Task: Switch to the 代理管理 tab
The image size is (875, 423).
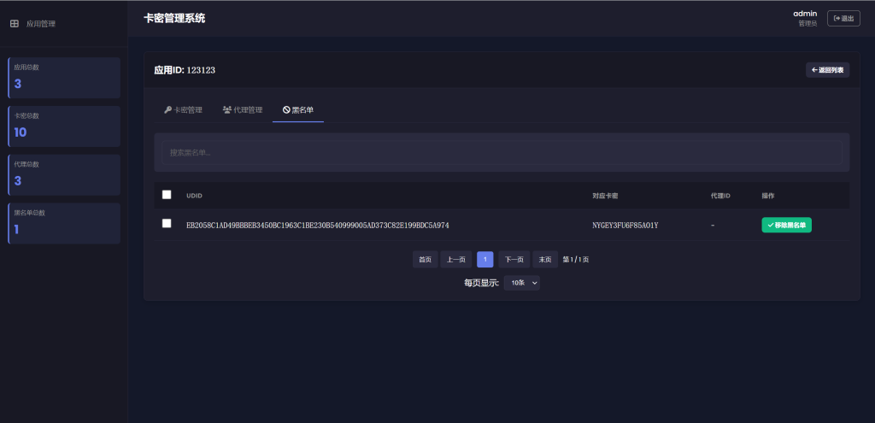Action: pos(242,110)
